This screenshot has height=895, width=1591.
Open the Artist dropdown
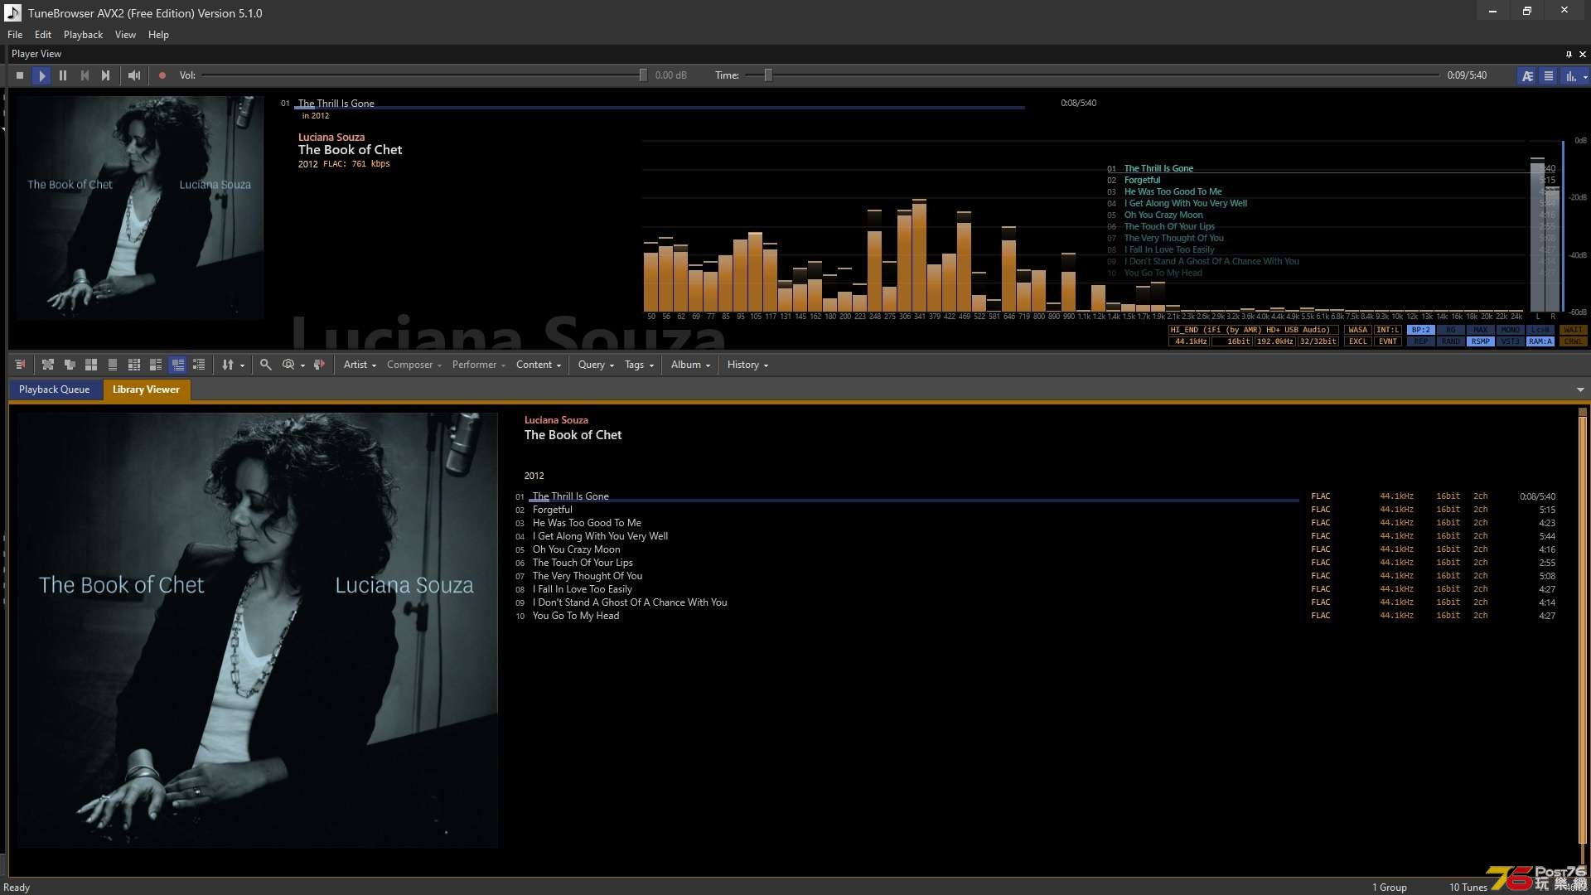point(360,365)
